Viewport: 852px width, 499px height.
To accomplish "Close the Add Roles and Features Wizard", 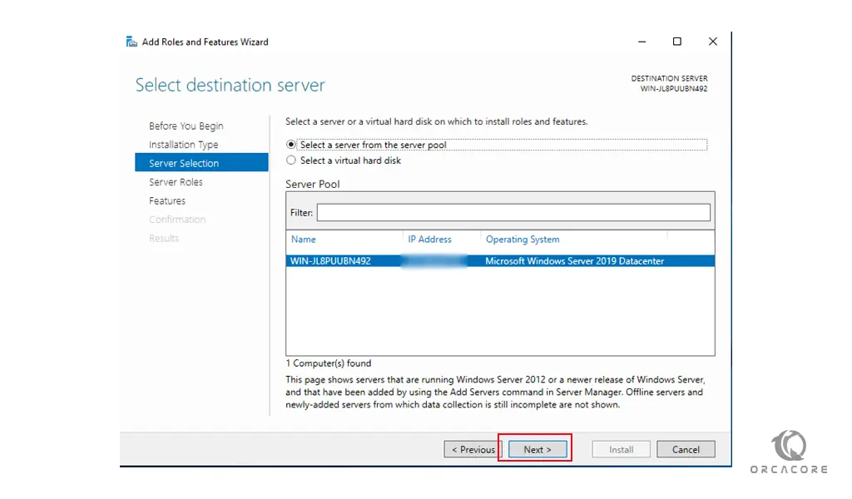I will pos(713,42).
